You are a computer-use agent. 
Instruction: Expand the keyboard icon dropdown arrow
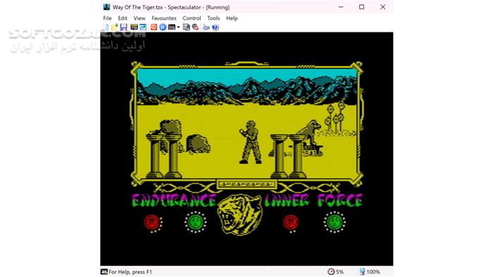[178, 27]
